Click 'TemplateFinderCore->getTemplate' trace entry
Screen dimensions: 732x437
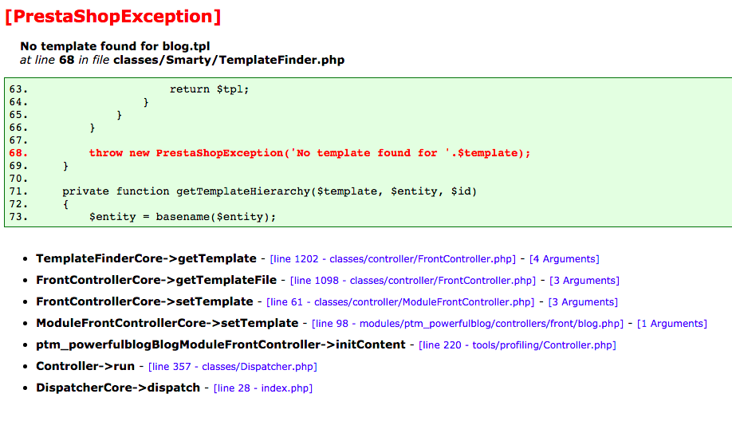[146, 258]
